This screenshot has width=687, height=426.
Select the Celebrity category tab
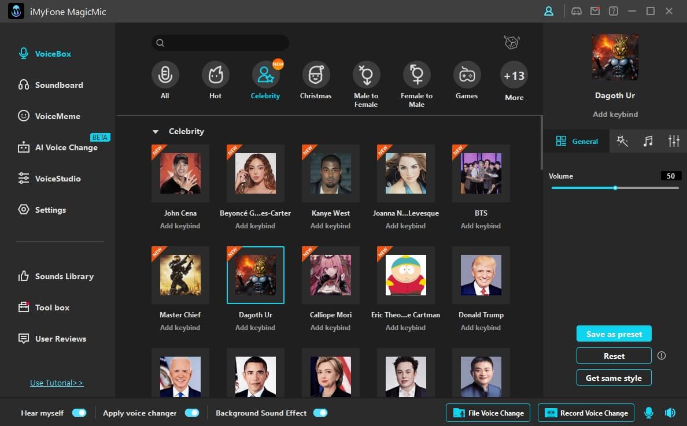[x=265, y=79]
